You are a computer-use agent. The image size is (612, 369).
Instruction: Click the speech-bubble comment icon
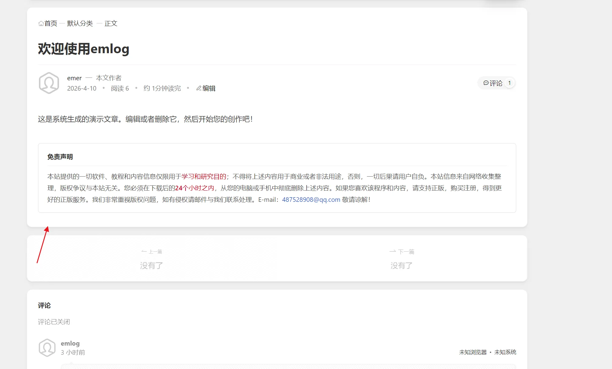tap(486, 83)
